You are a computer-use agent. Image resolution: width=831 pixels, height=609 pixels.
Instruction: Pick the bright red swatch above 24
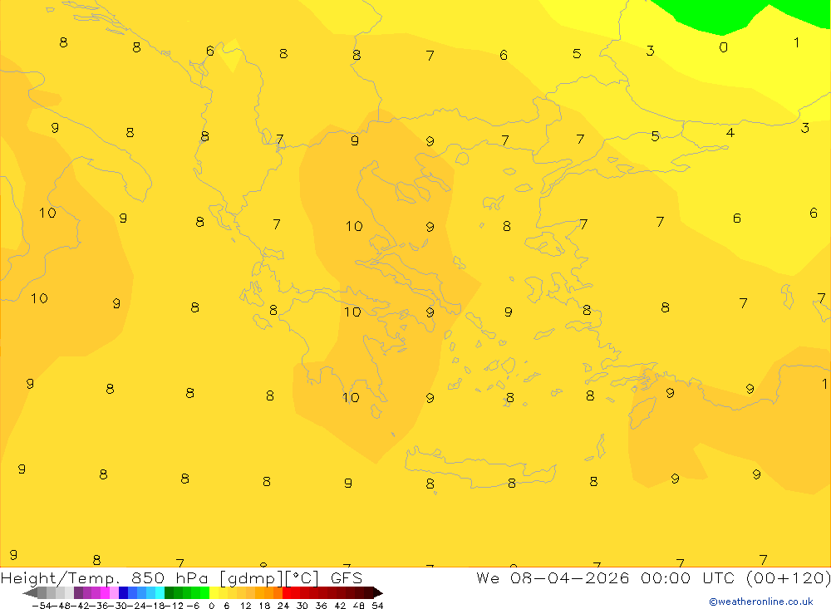287,592
